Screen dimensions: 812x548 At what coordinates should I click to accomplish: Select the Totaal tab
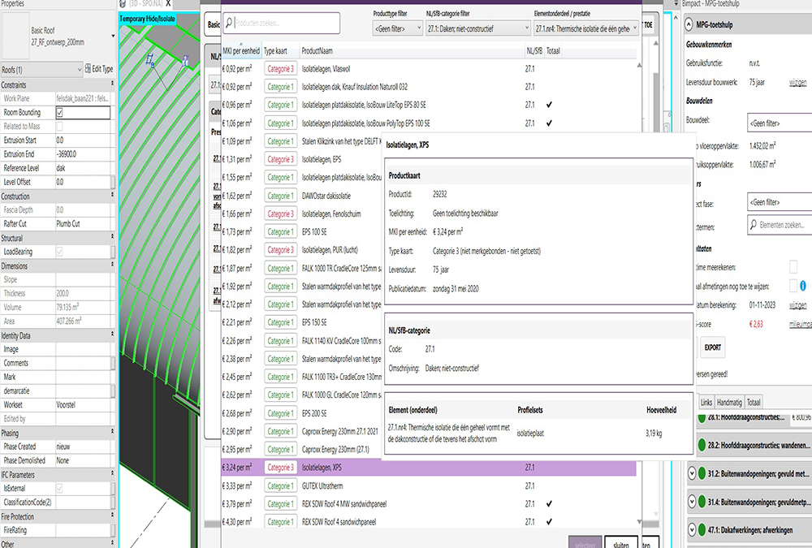tap(754, 401)
